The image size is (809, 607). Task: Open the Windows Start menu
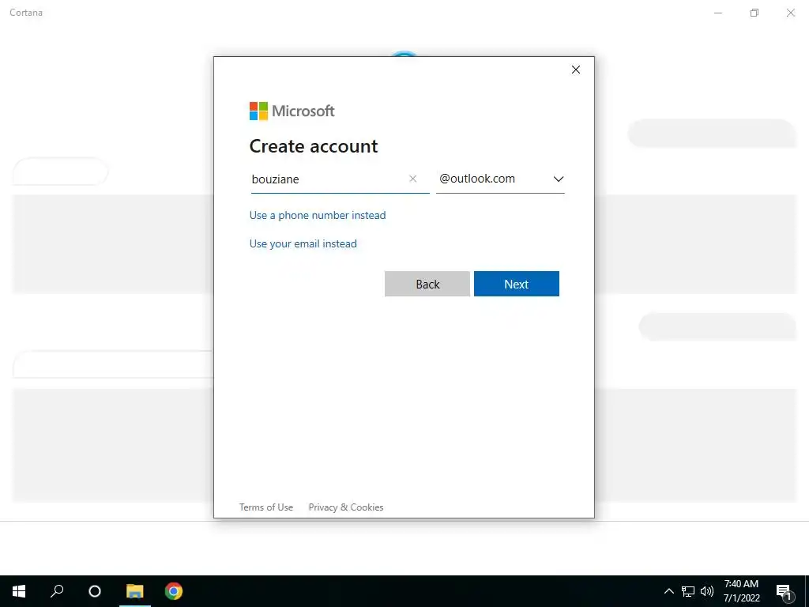click(x=19, y=591)
